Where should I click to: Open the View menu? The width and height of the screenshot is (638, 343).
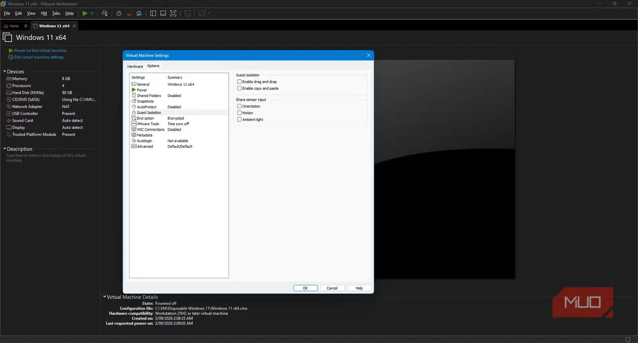[x=31, y=13]
